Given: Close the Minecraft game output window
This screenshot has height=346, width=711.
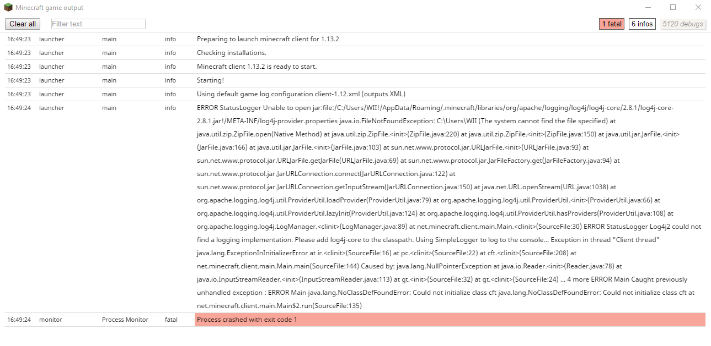Looking at the screenshot, I should click(x=698, y=8).
